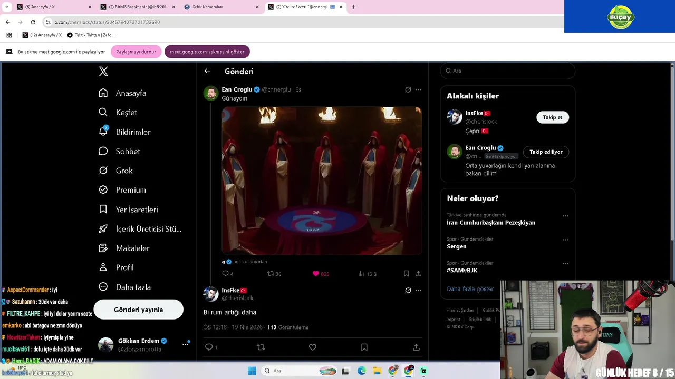Open Makaleler in sidebar
The height and width of the screenshot is (379, 675).
[124, 248]
